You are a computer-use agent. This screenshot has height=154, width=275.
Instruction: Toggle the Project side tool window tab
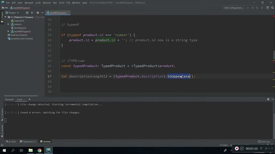tap(2, 17)
